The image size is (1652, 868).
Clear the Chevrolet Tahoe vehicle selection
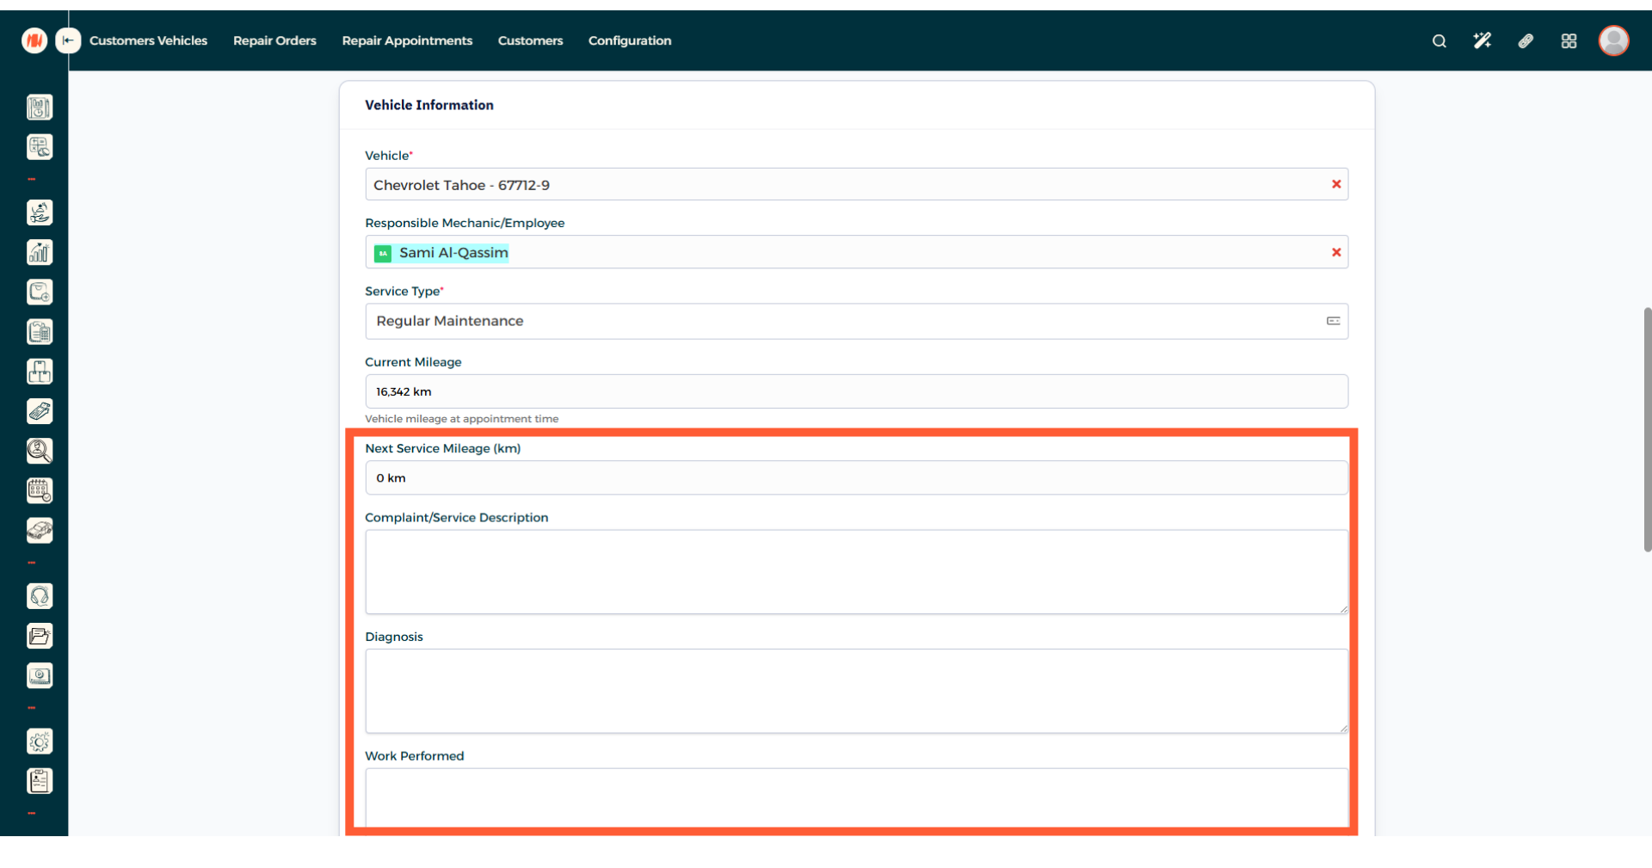point(1336,184)
